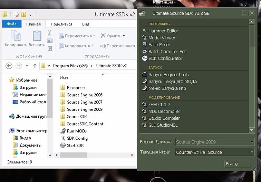Launch Hammer Editor from the SDK list
The width and height of the screenshot is (261, 182).
pos(160,31)
